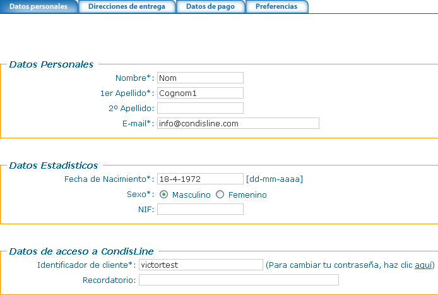This screenshot has width=438, height=295.
Task: Click the Nombre input field
Action: (200, 78)
